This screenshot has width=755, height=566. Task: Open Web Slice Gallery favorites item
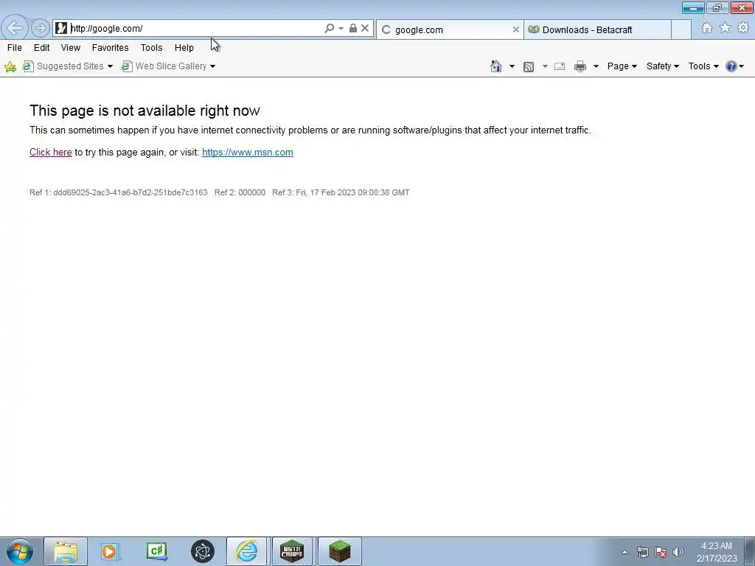click(x=164, y=66)
